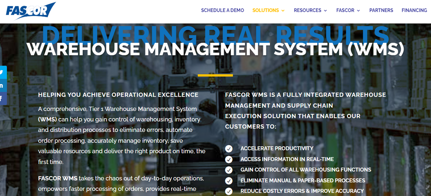Click checkmark beside Reduce Costly Errors
Viewport: 431px width, 196px height.
(x=229, y=191)
